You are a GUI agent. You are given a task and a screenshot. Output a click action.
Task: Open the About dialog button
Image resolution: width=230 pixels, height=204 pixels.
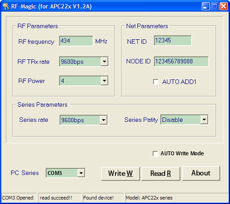click(x=201, y=173)
